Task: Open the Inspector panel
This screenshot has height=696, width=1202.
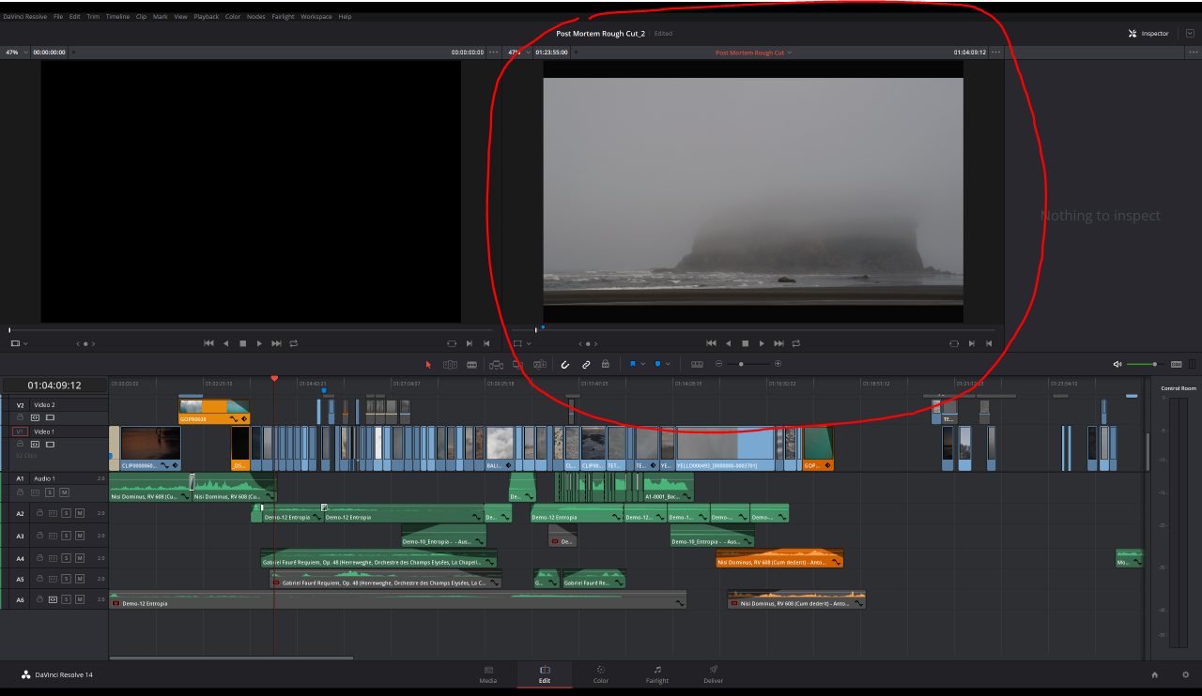Action: click(x=1148, y=33)
